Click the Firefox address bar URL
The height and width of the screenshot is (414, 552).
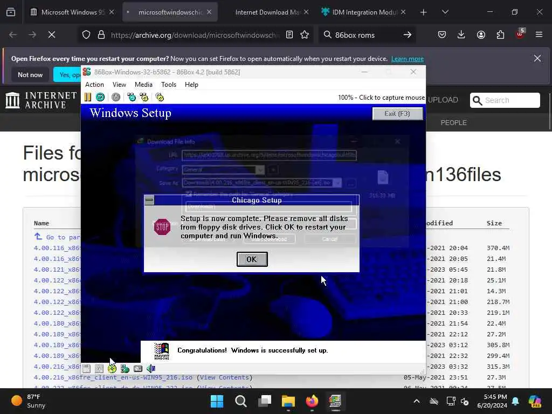point(195,35)
